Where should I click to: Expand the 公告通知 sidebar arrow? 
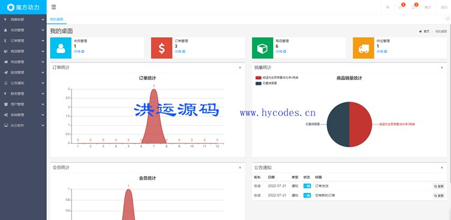click(x=43, y=83)
